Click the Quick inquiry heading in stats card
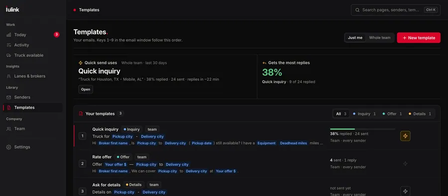Screen dimensions: 448x196 tap(100, 71)
